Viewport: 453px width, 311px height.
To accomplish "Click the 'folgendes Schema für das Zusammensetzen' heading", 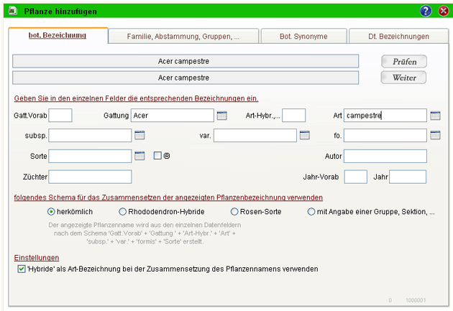I will click(x=168, y=198).
